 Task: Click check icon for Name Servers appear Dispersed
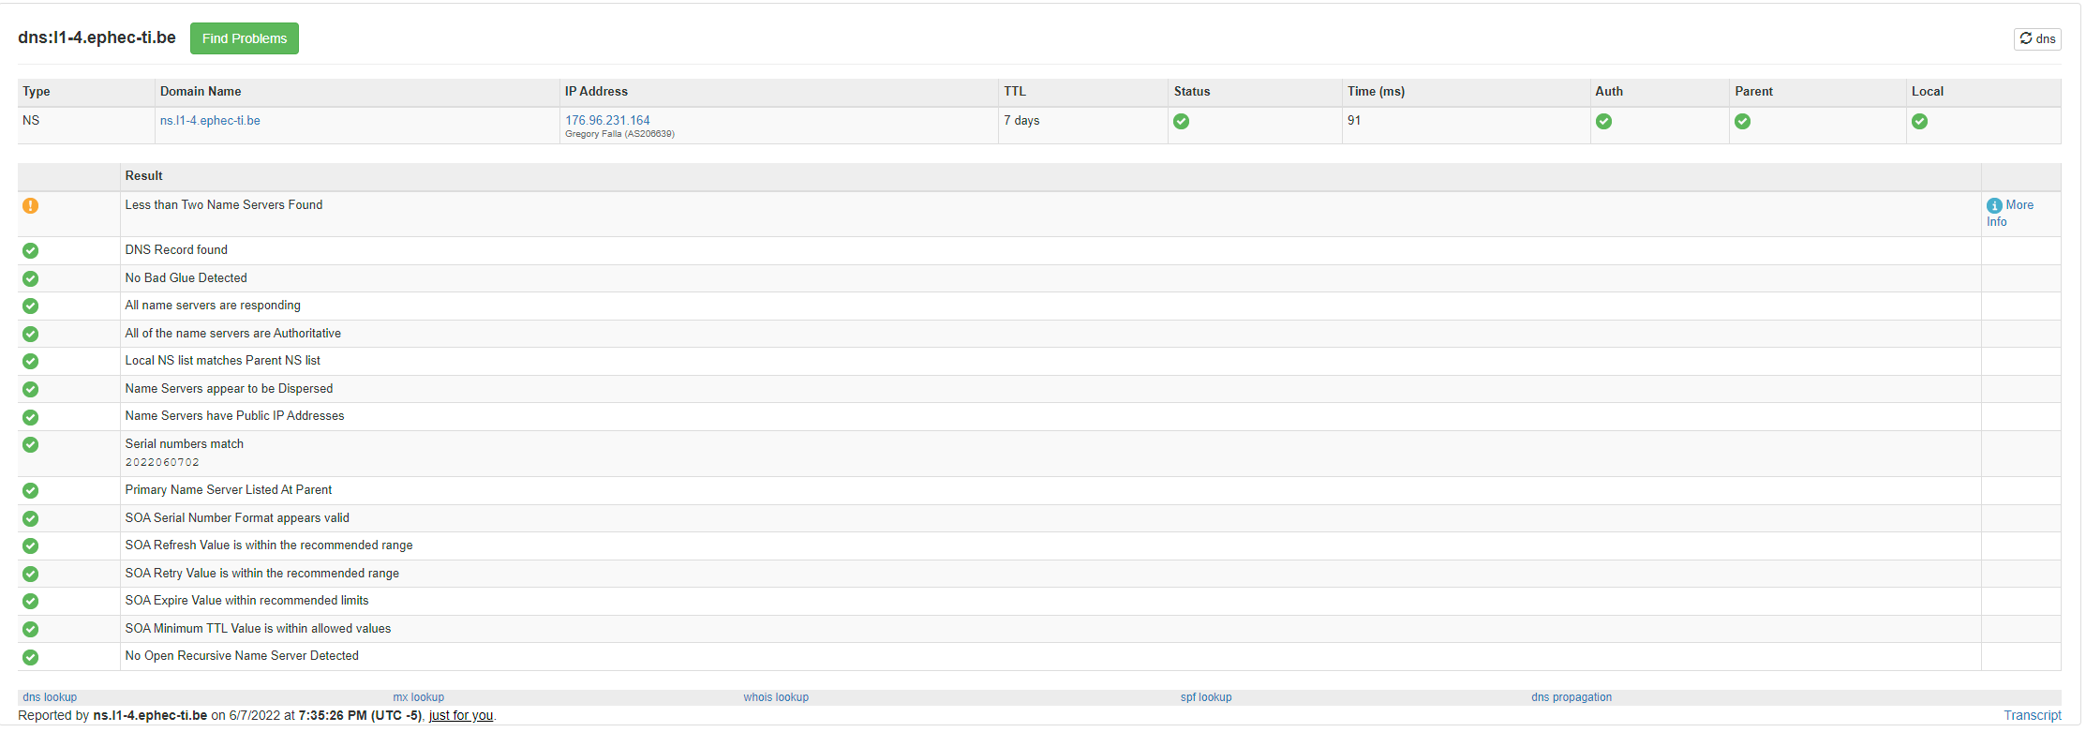[x=31, y=389]
